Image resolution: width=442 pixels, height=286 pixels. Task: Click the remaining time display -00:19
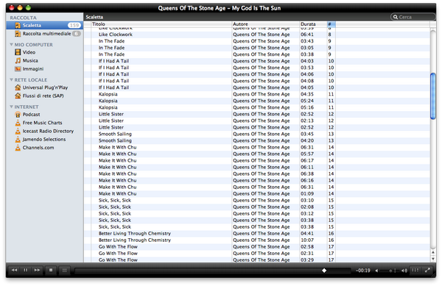coord(363,271)
